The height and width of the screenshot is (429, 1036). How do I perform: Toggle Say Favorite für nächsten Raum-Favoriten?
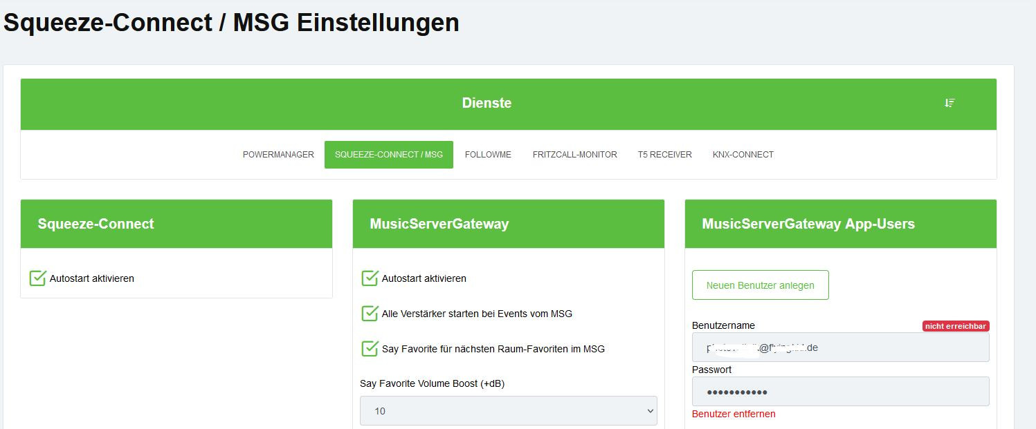point(370,349)
